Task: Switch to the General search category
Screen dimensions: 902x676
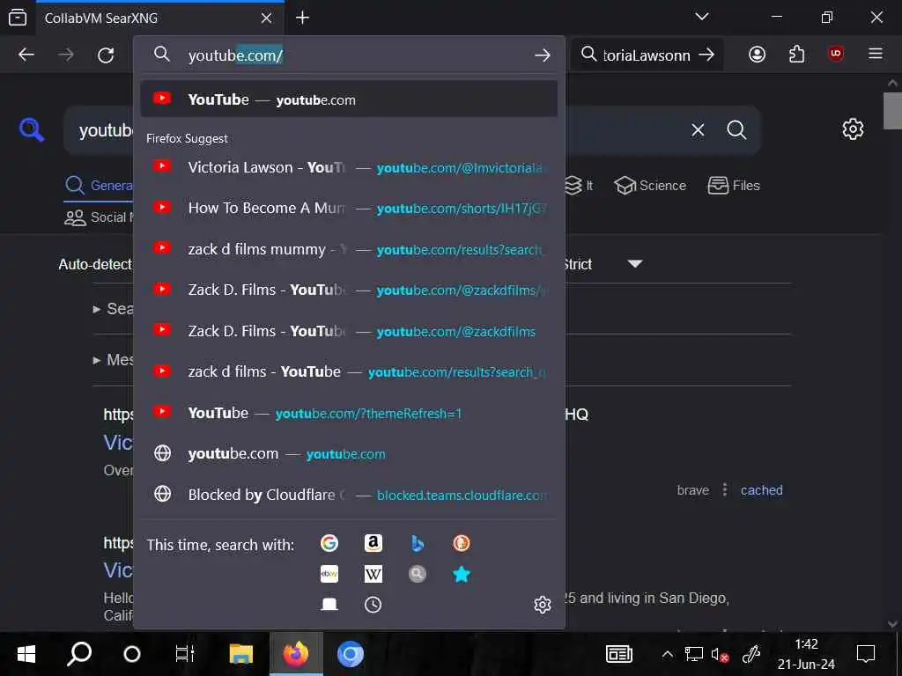Action: [x=99, y=185]
